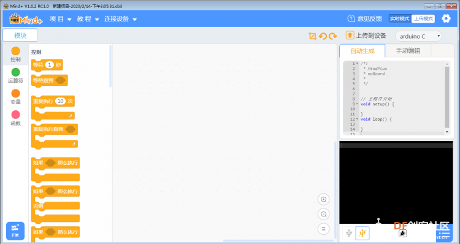Switch to 手动编辑 code tab
This screenshot has width=460, height=244.
[x=408, y=51]
